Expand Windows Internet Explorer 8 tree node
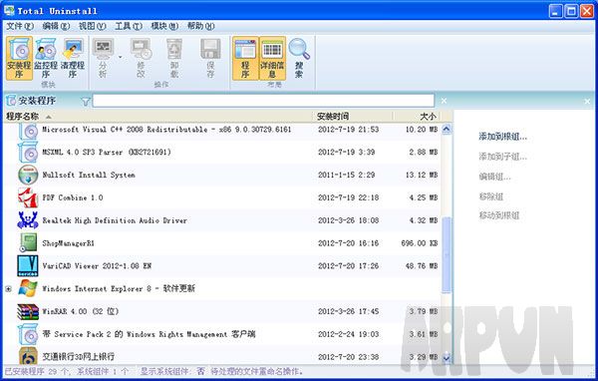The height and width of the screenshot is (381, 598). tap(8, 289)
